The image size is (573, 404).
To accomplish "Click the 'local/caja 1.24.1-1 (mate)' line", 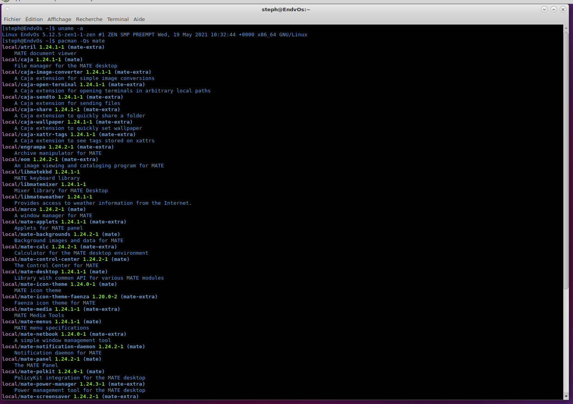I will click(42, 60).
